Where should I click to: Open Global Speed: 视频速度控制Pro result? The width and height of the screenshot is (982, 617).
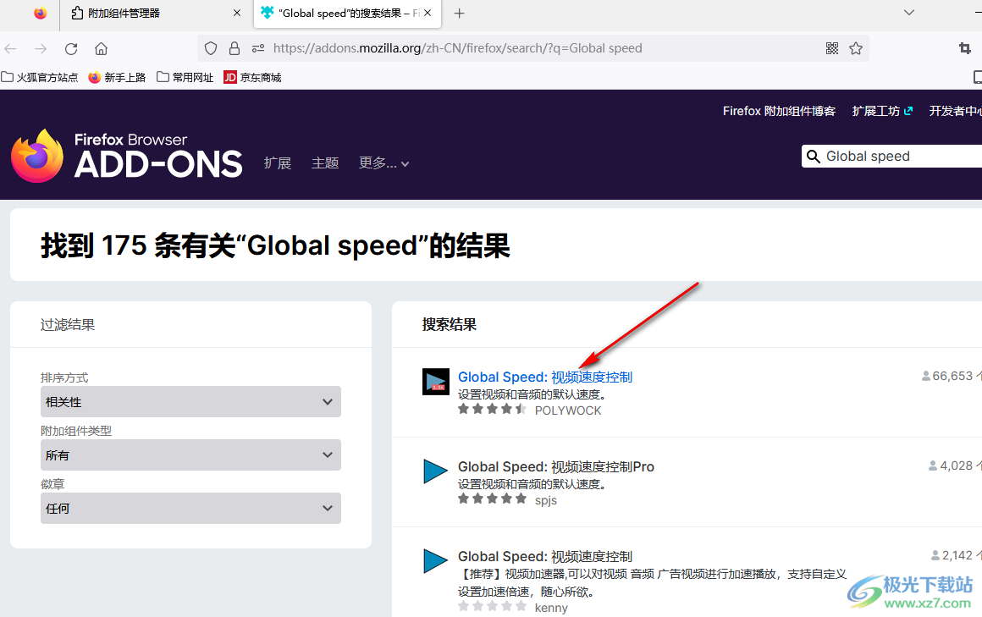coord(556,466)
